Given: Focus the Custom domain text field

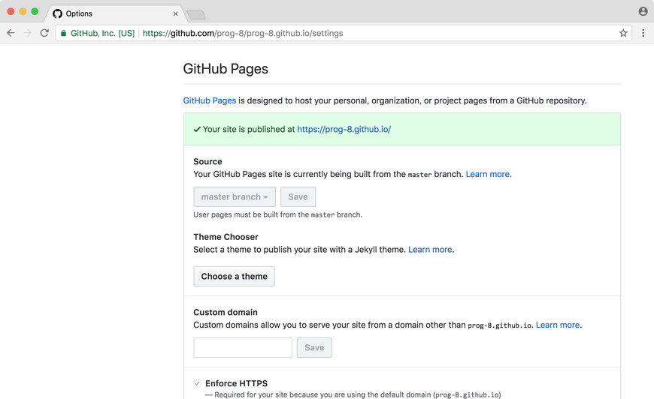Looking at the screenshot, I should pyautogui.click(x=243, y=347).
